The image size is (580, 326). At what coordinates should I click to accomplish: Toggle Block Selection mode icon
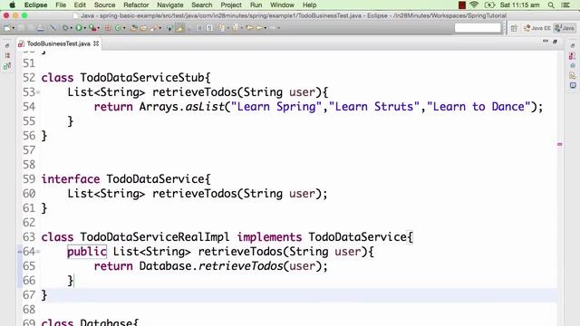point(199,28)
